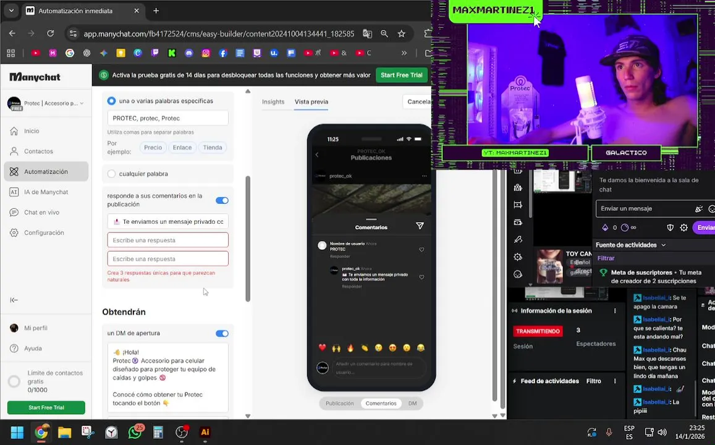This screenshot has height=445, width=715.
Task: Click Start Free Trial in top banner
Action: click(x=401, y=75)
